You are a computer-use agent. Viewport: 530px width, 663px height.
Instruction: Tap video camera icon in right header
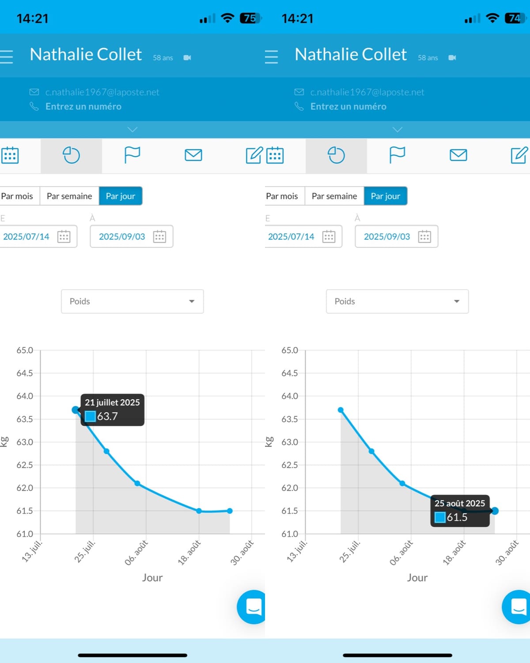452,58
